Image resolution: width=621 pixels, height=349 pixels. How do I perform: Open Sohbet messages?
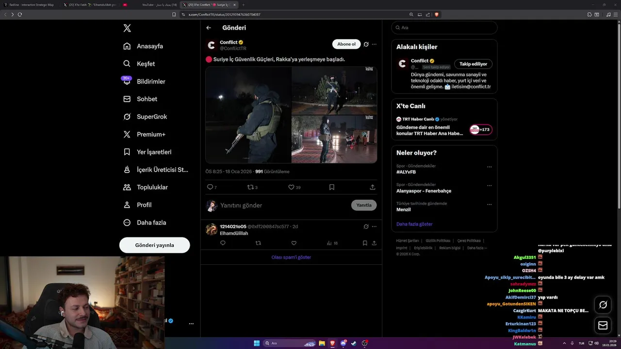tap(140, 99)
